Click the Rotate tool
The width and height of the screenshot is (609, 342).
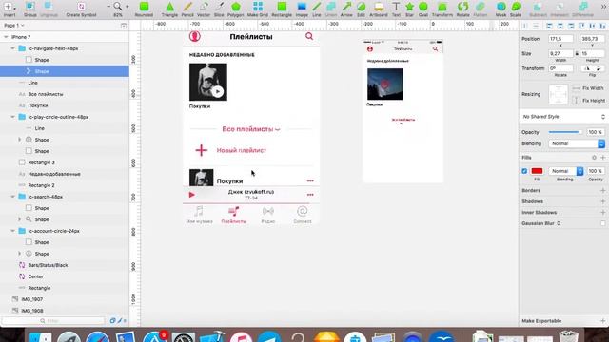click(462, 9)
